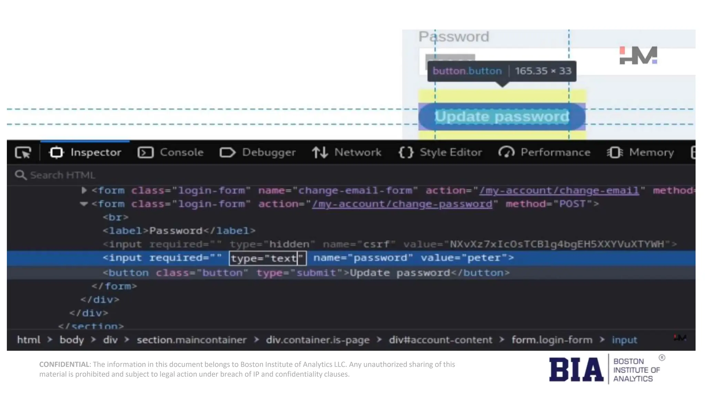Select section.maincontainer in the breadcrumb

point(191,340)
